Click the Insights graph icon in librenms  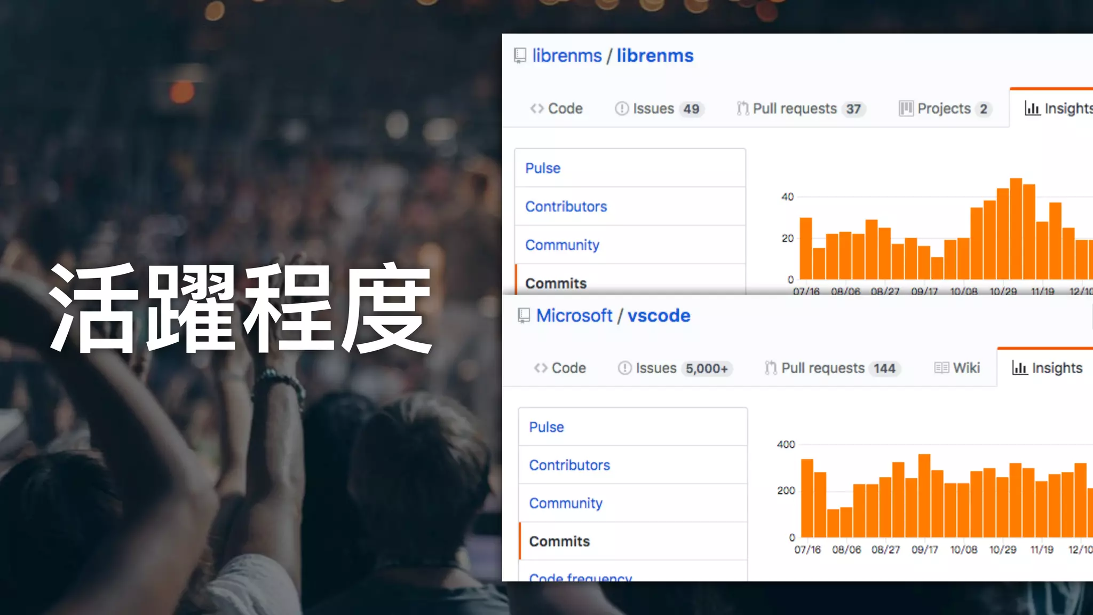tap(1032, 108)
